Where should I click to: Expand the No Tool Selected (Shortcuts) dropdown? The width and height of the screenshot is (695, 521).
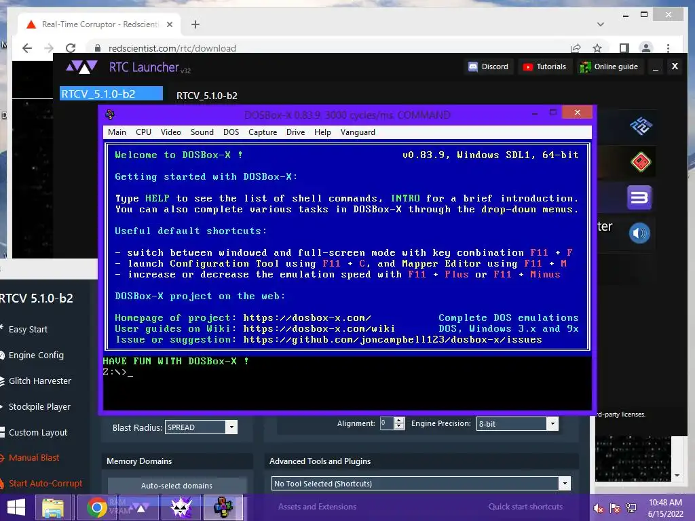[x=564, y=483]
